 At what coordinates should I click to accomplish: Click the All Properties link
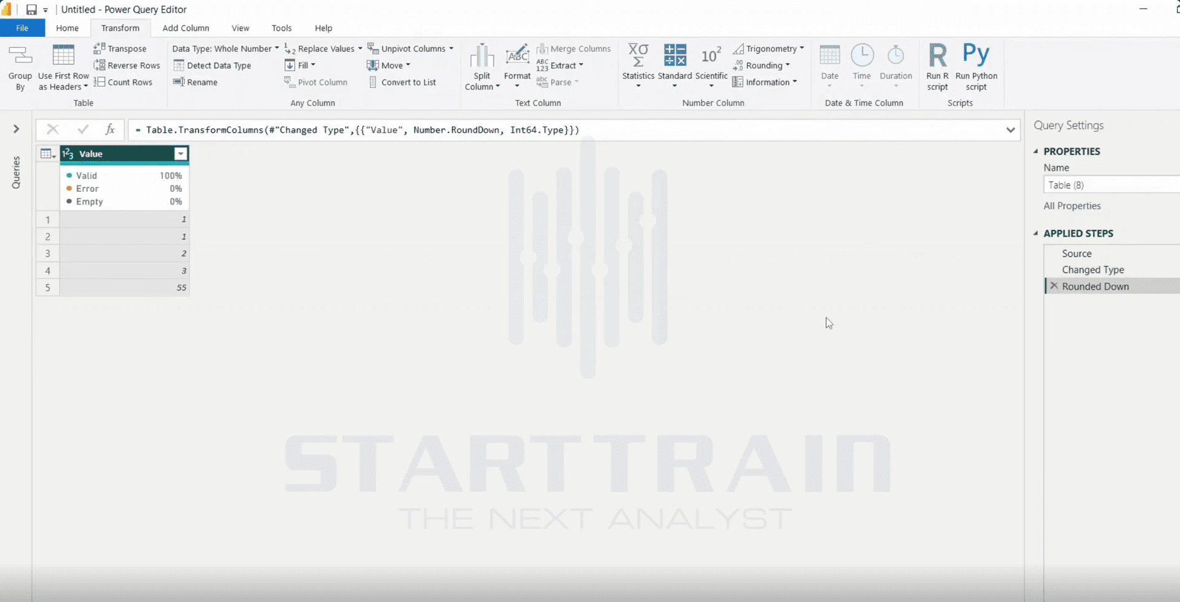point(1072,206)
